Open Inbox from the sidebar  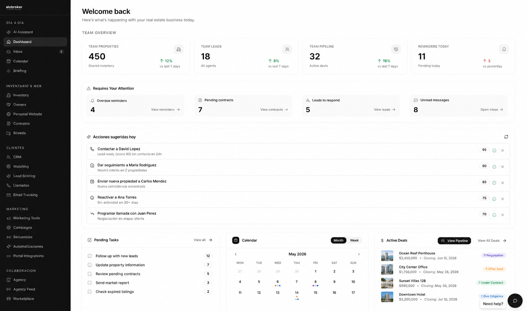(35, 52)
